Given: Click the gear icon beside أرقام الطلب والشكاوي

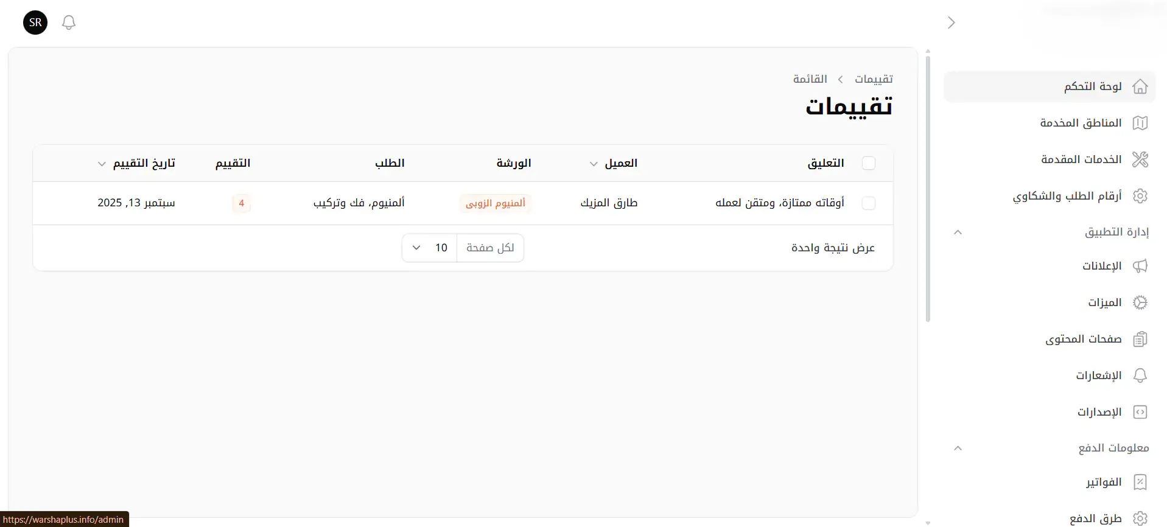Looking at the screenshot, I should 1140,196.
